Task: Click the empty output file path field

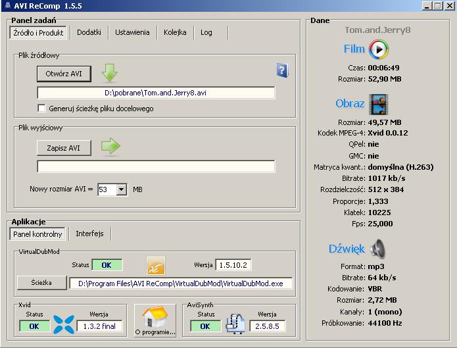Action: [x=156, y=166]
